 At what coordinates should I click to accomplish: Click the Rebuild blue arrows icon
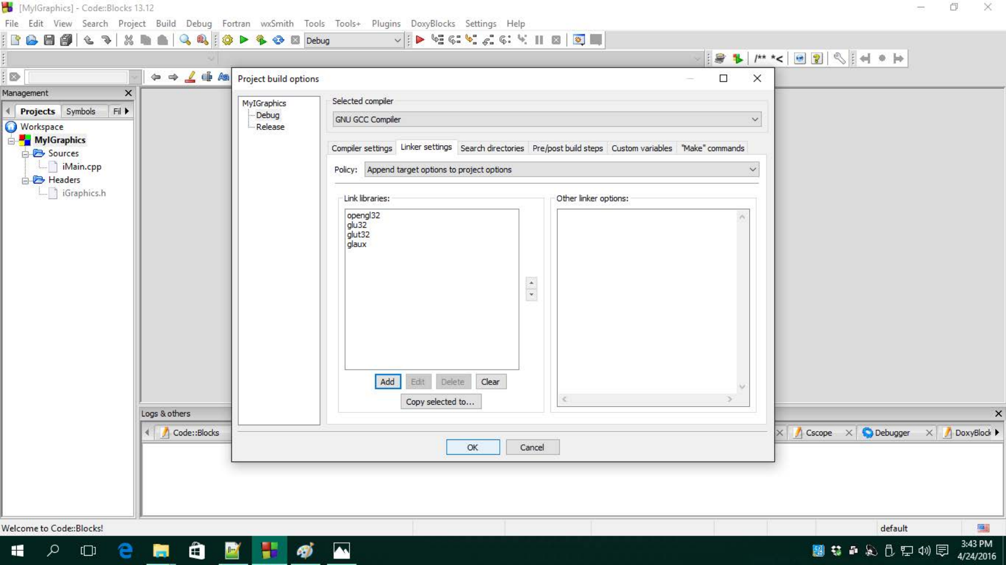click(278, 40)
